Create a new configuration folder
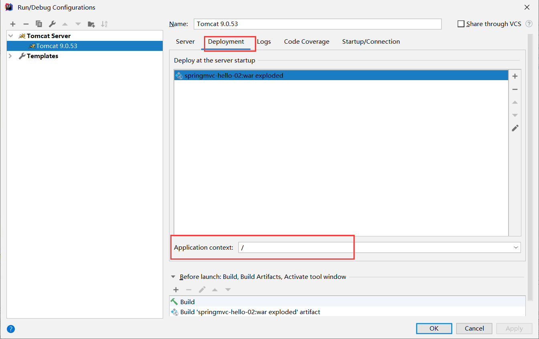The image size is (539, 339). pos(91,24)
